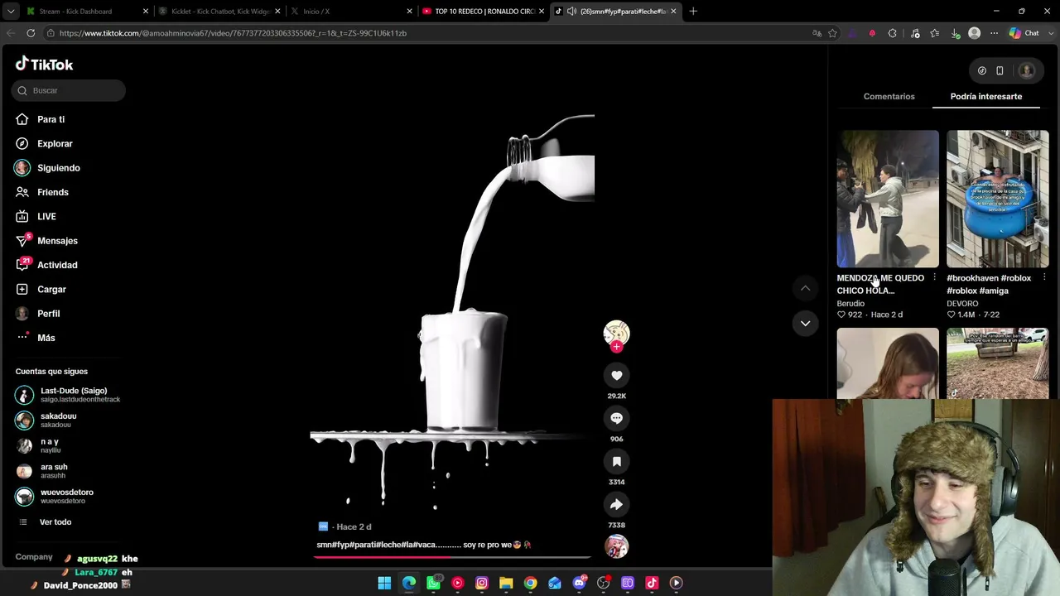This screenshot has height=596, width=1060.
Task: Open the browser extensions puzzle icon
Action: click(x=893, y=33)
